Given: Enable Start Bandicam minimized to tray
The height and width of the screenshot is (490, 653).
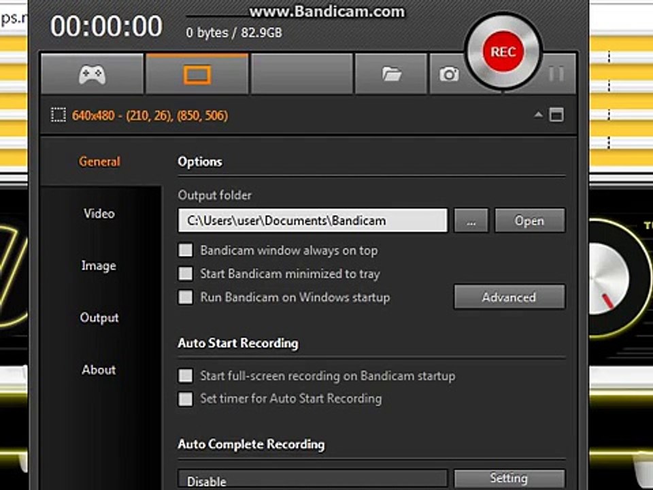Looking at the screenshot, I should point(186,274).
